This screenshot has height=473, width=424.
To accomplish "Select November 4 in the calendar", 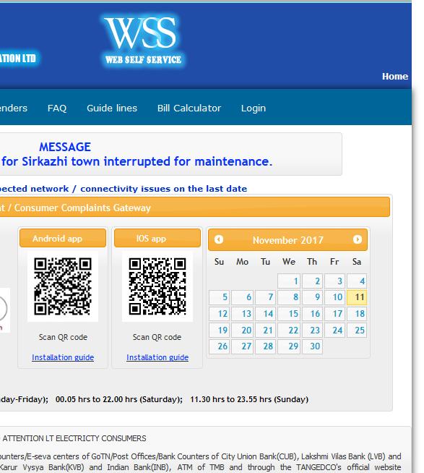I will coord(357,281).
